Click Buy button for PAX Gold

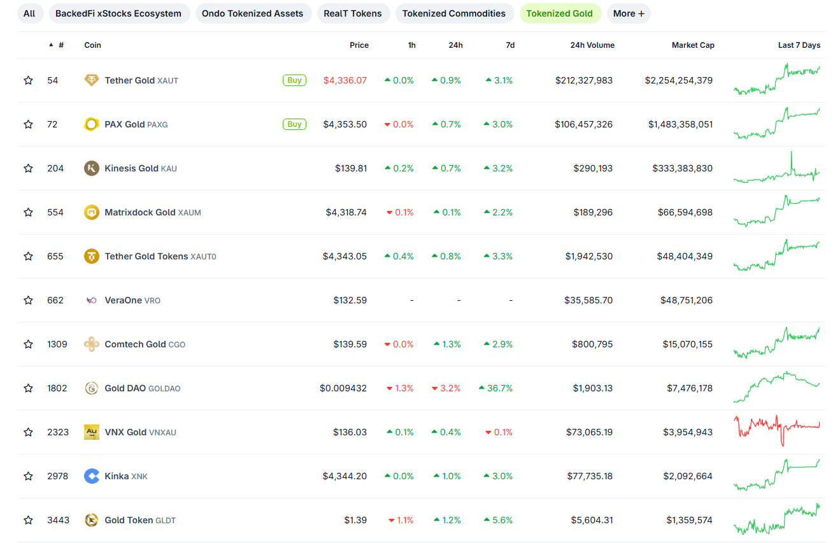(x=294, y=124)
